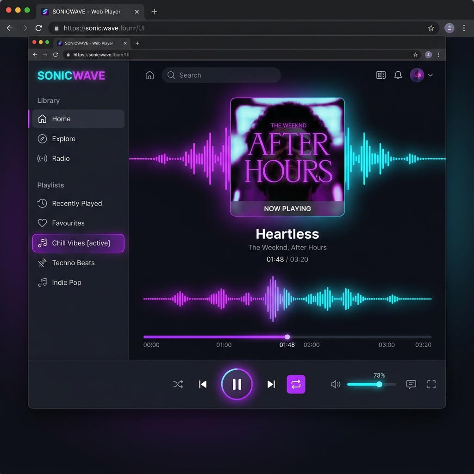Screen dimensions: 474x474
Task: Click the outer browser address bar
Action: tap(243, 28)
